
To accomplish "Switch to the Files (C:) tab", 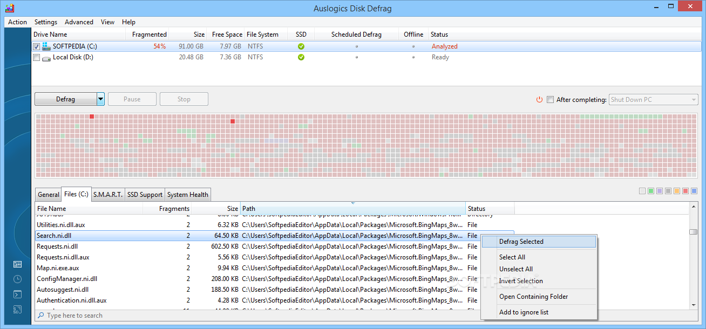I will click(x=76, y=194).
